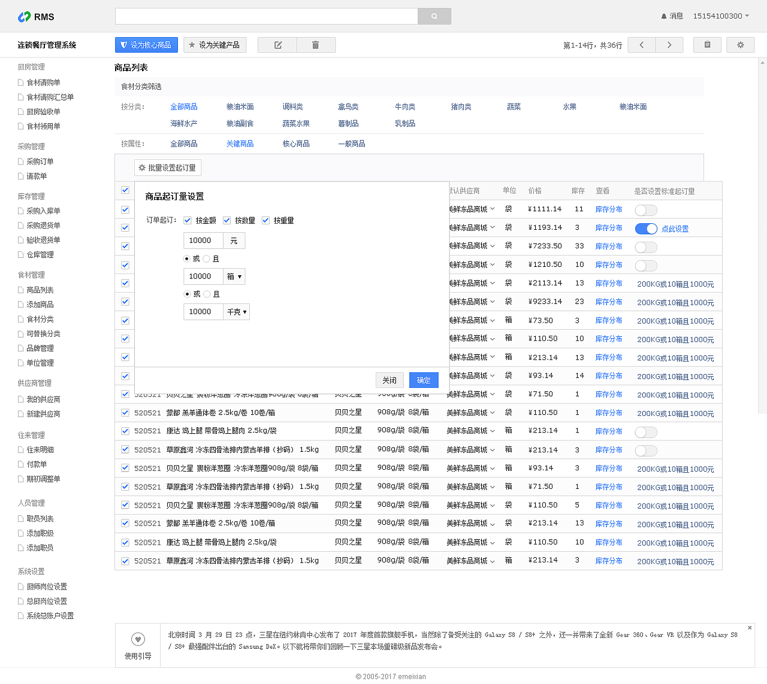Enable switch in ¥7233.50 row
The width and height of the screenshot is (767, 684).
coord(647,247)
